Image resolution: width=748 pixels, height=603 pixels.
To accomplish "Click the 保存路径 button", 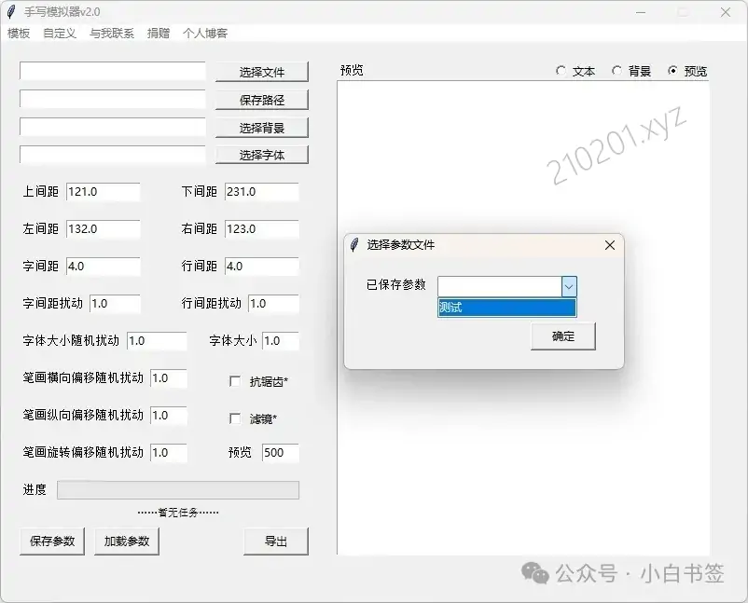I will coord(261,100).
